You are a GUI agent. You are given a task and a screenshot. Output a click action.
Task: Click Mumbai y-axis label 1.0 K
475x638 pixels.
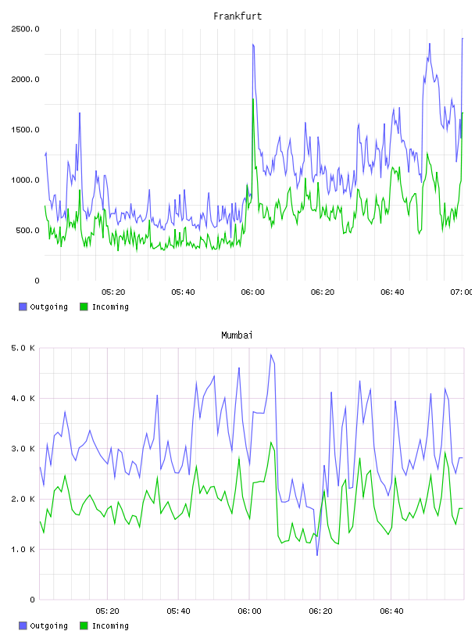[x=23, y=550]
